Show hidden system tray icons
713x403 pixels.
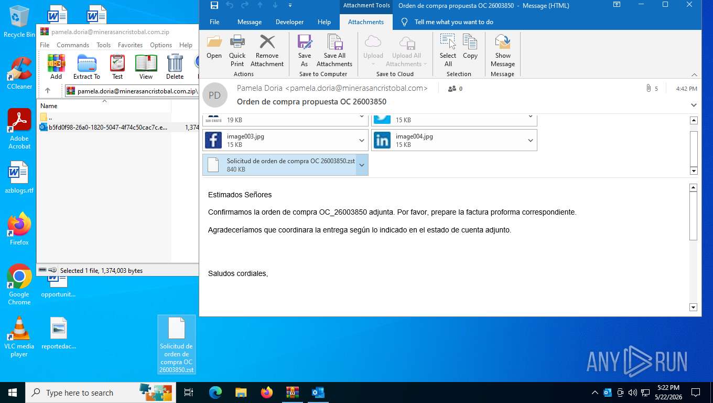(x=595, y=393)
